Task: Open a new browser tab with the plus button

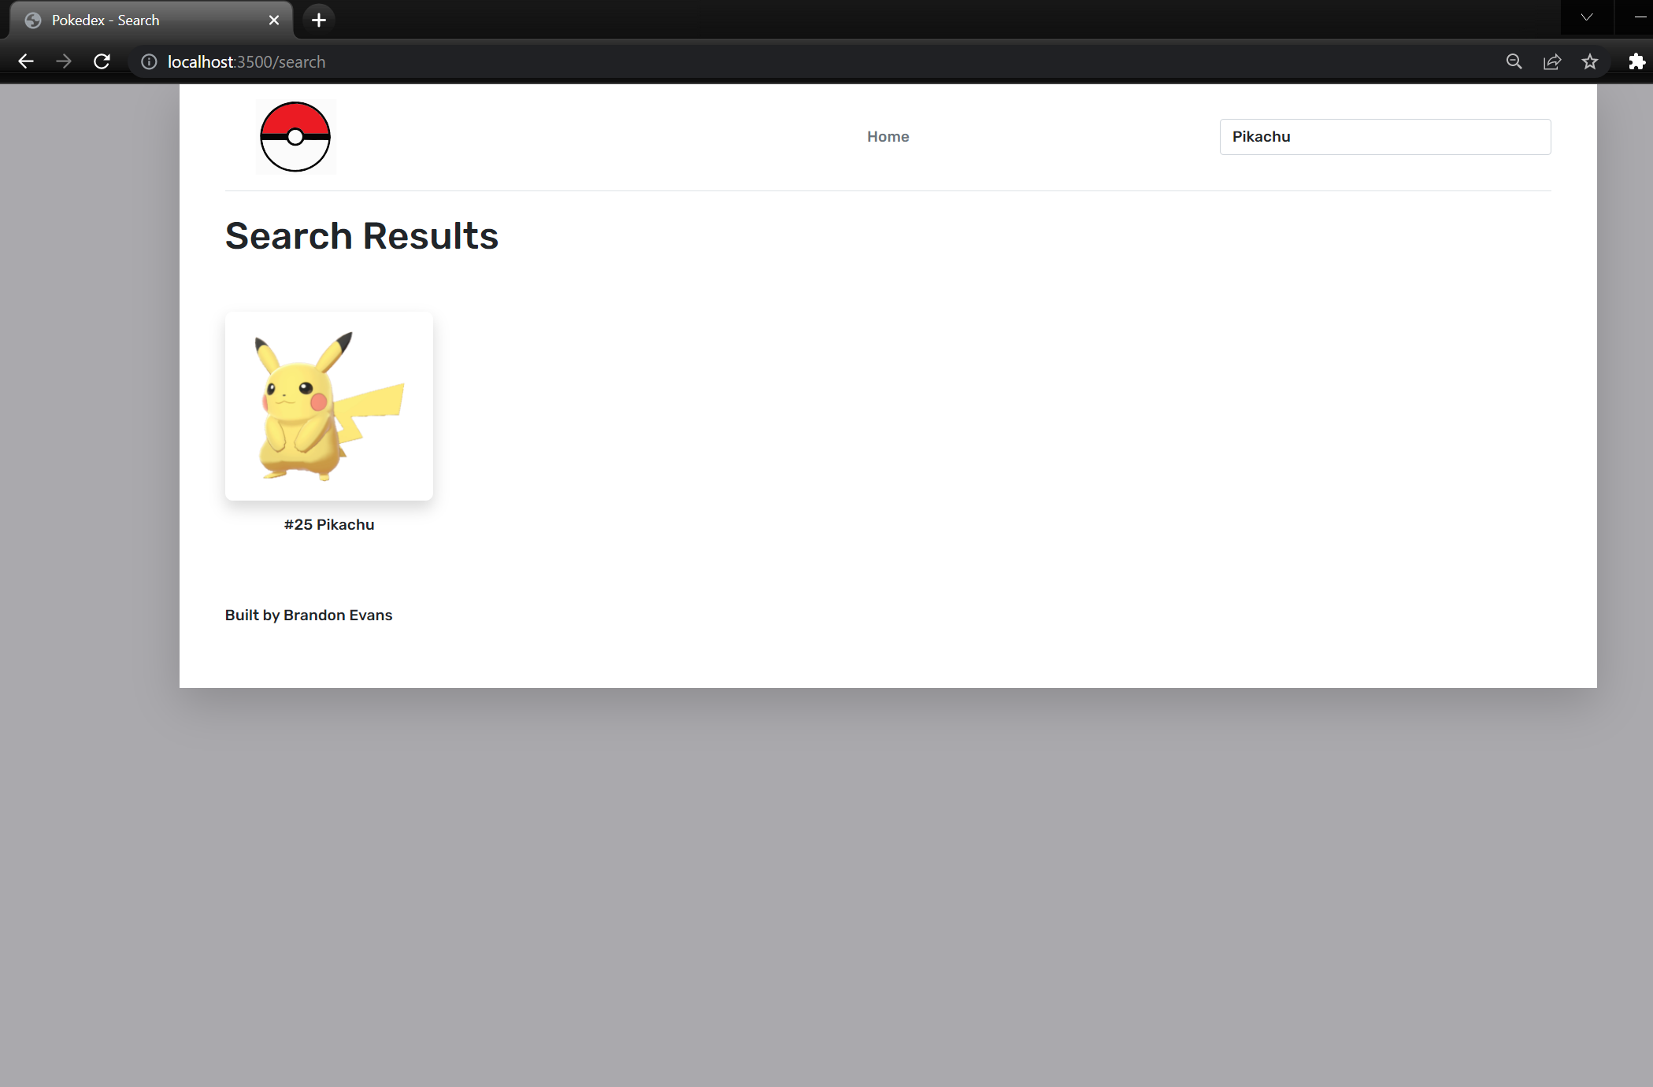Action: click(318, 20)
